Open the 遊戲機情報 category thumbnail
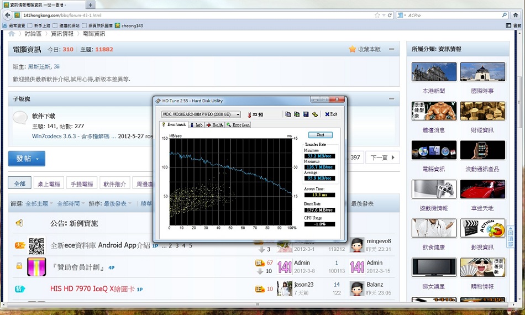 pyautogui.click(x=434, y=189)
